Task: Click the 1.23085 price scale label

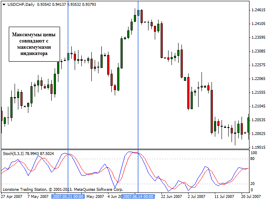Action: pyautogui.click(x=258, y=51)
